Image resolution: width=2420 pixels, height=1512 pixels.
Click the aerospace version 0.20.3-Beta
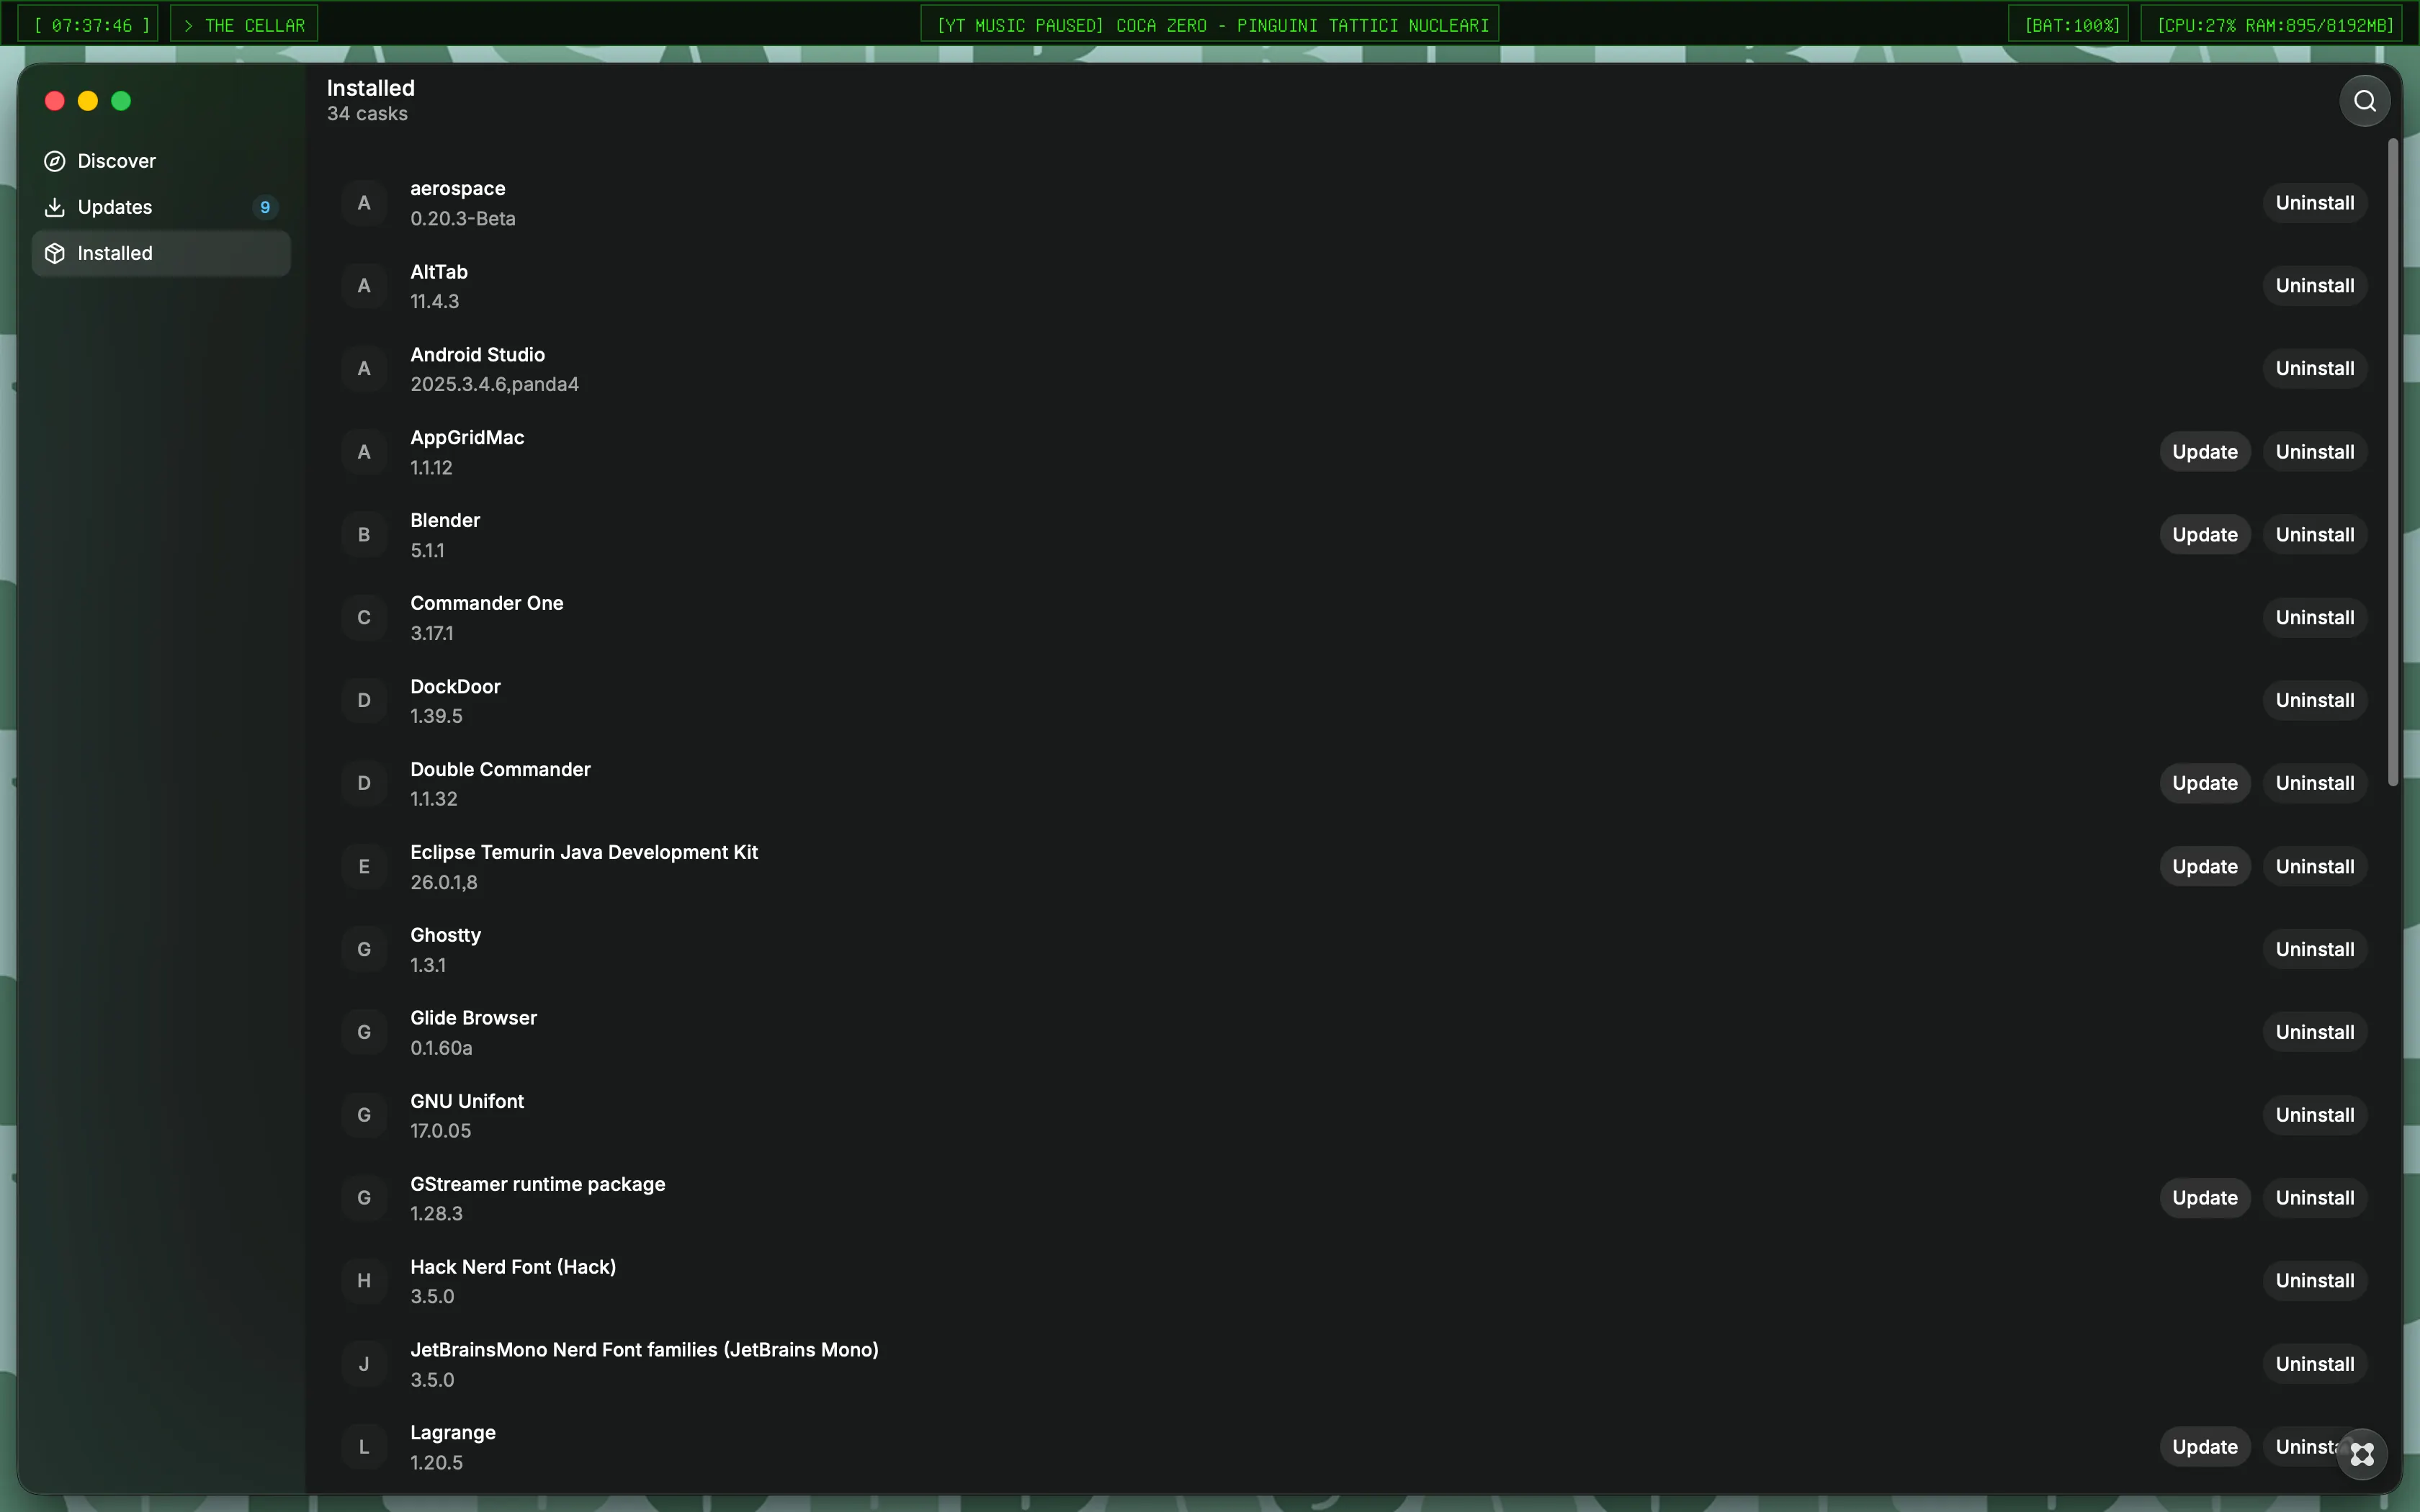click(x=463, y=218)
